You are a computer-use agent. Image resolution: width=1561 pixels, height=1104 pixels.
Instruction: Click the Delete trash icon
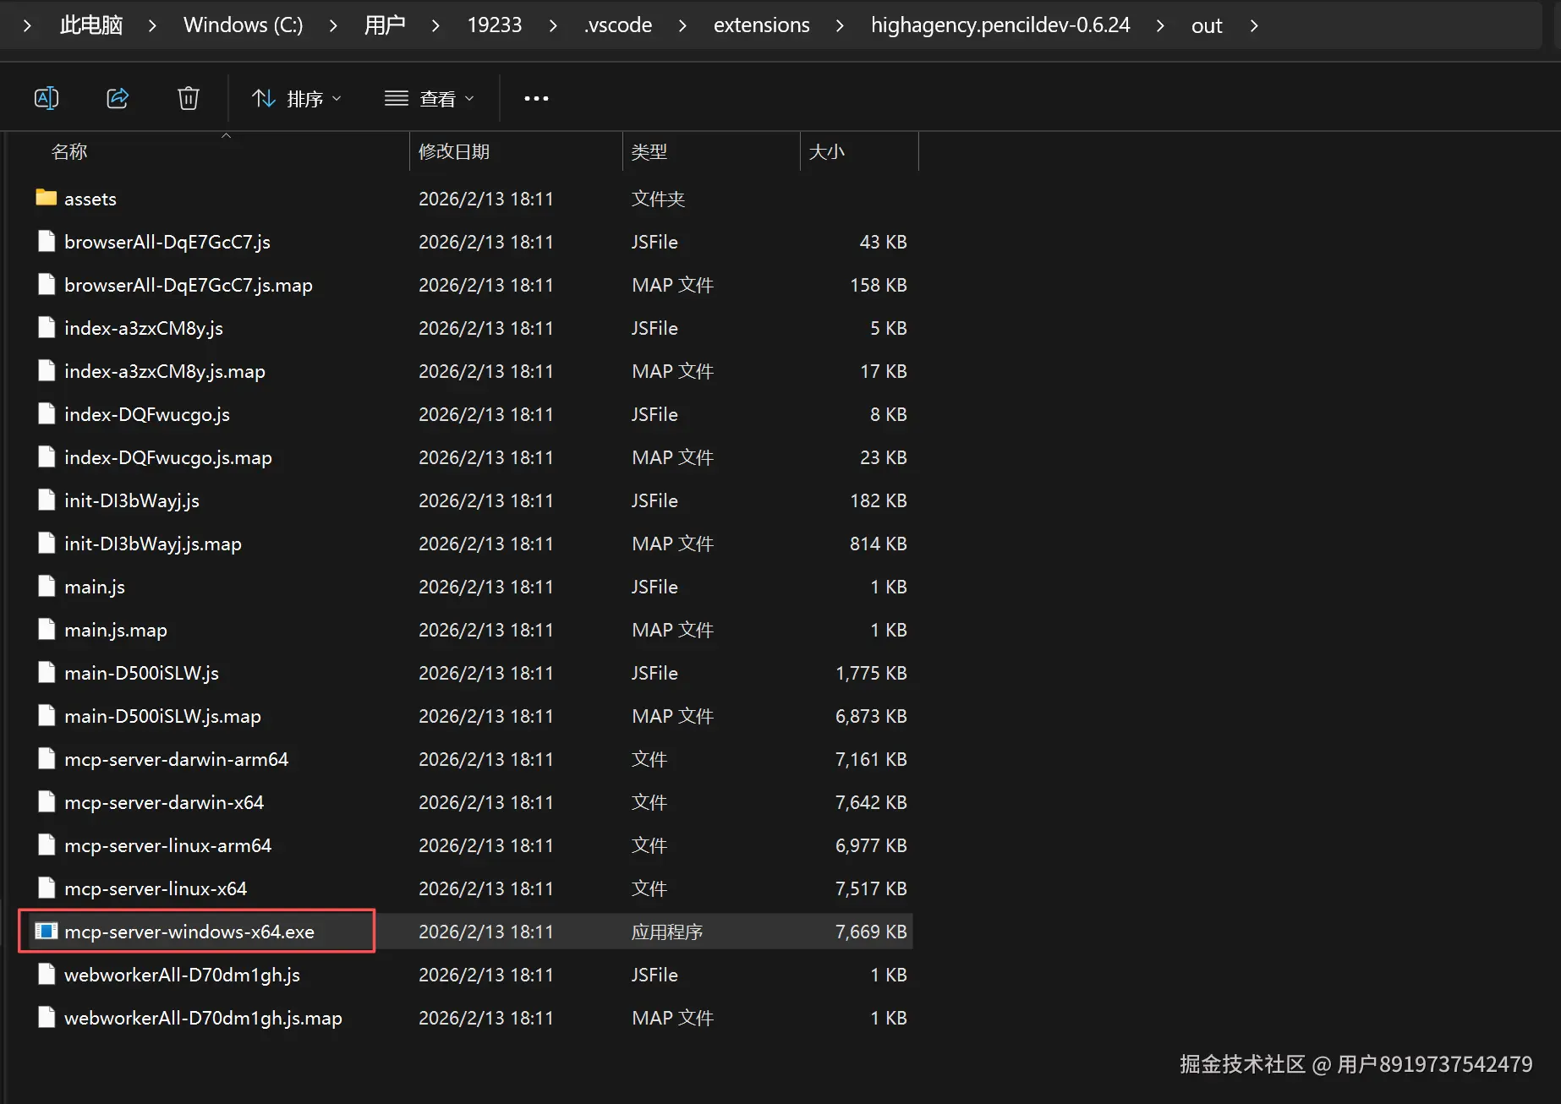[188, 98]
